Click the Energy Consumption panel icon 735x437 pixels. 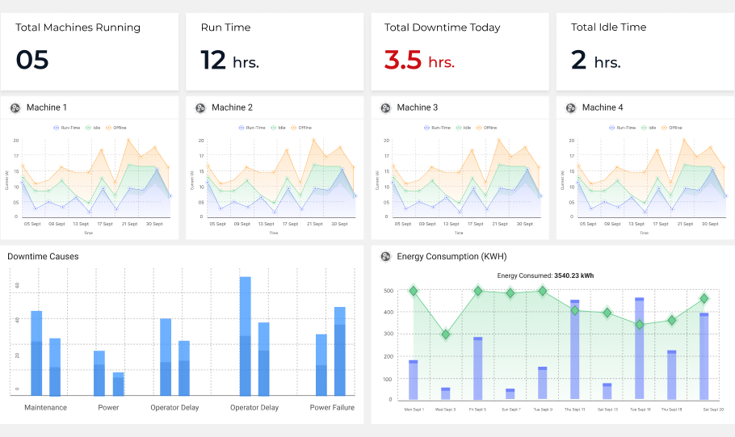click(x=385, y=257)
